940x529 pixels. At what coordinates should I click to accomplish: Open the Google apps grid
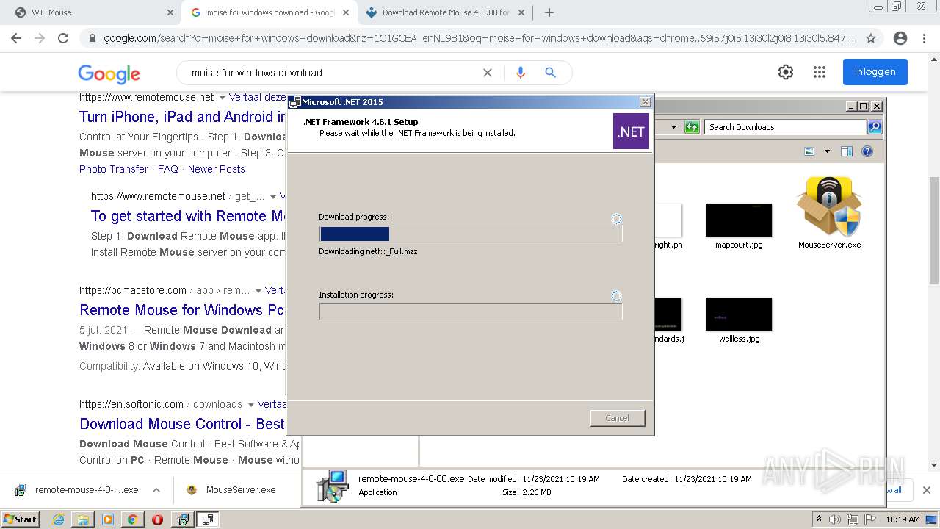(820, 72)
